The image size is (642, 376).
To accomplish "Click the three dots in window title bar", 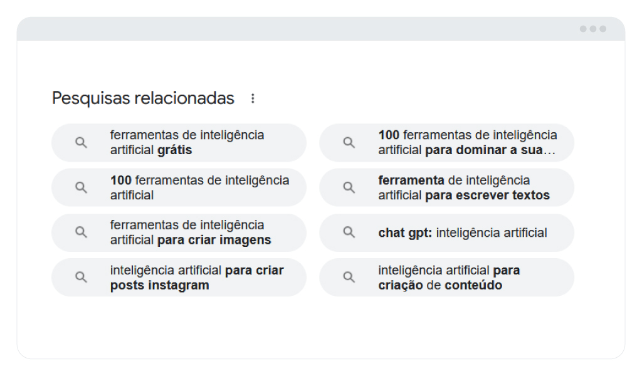I will click(x=593, y=29).
